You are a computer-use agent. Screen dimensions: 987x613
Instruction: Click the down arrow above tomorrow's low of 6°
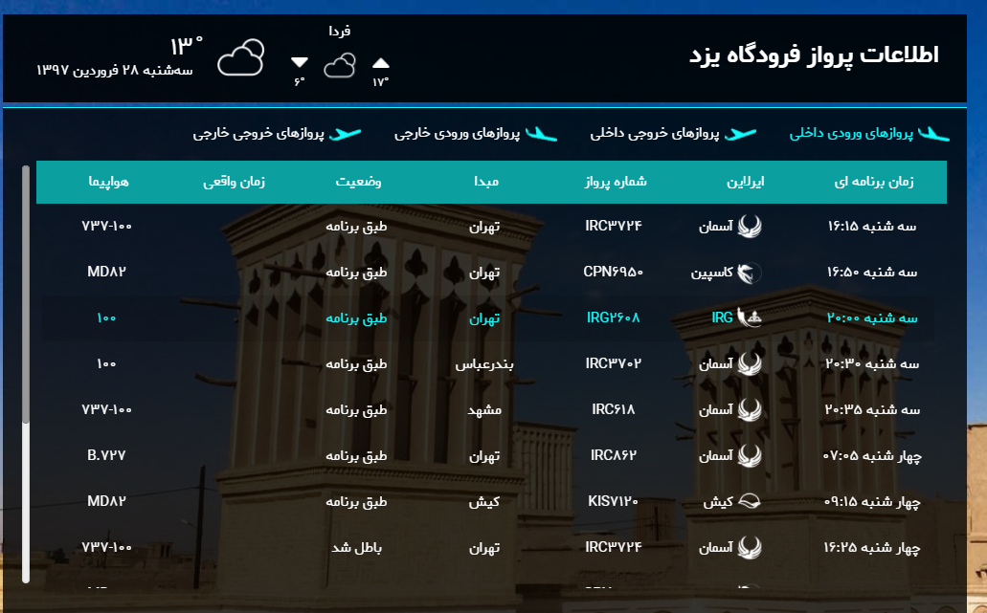pos(300,60)
